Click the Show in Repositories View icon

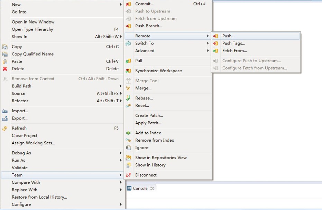[x=128, y=158]
